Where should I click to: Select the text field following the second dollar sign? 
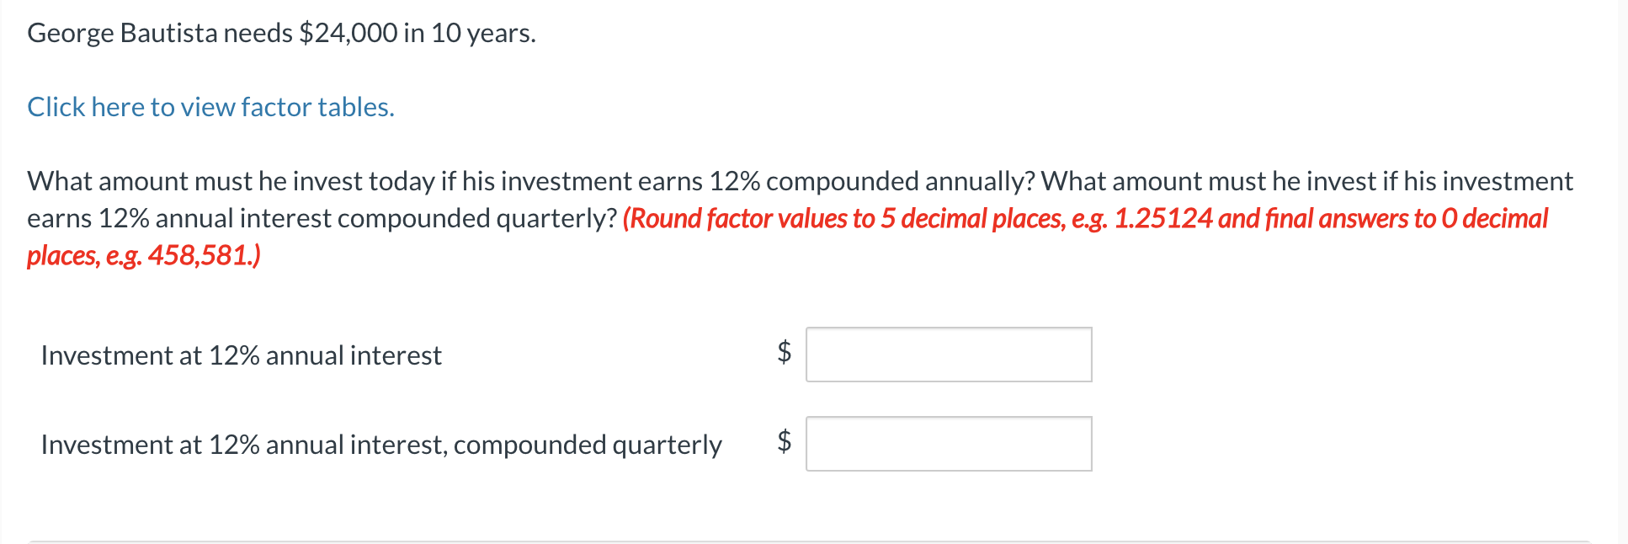948,443
